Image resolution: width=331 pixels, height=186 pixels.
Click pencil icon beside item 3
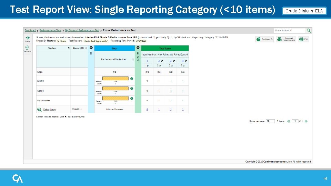tap(174, 61)
